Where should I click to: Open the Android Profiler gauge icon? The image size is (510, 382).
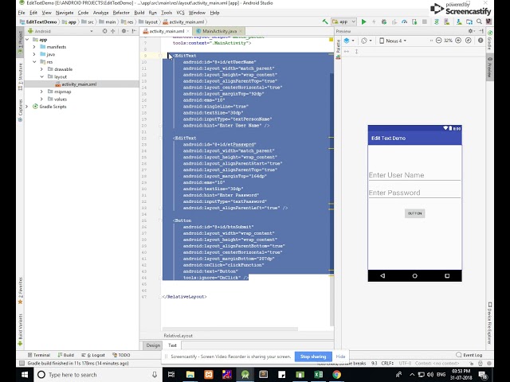pyautogui.click(x=404, y=21)
